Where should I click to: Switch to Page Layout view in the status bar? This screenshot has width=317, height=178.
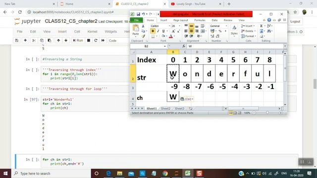pyautogui.click(x=235, y=113)
